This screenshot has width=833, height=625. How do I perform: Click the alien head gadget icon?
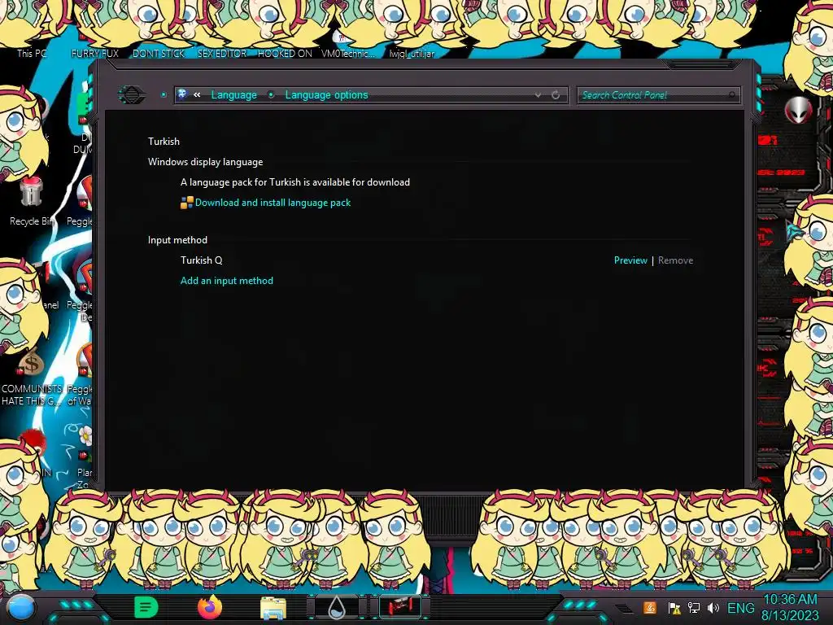click(x=799, y=110)
